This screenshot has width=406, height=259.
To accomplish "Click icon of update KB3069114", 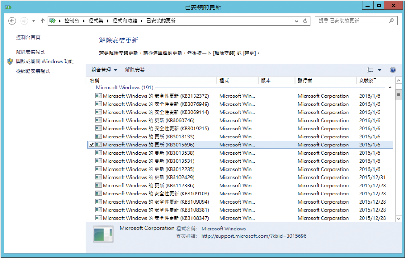I will [98, 112].
